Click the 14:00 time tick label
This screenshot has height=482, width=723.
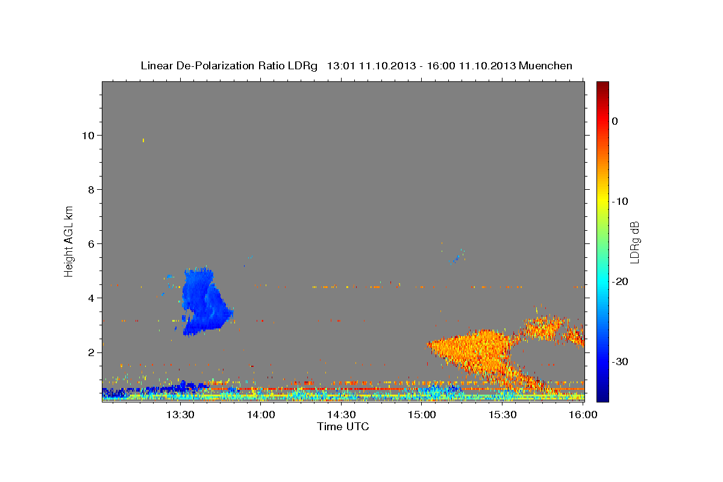point(261,415)
